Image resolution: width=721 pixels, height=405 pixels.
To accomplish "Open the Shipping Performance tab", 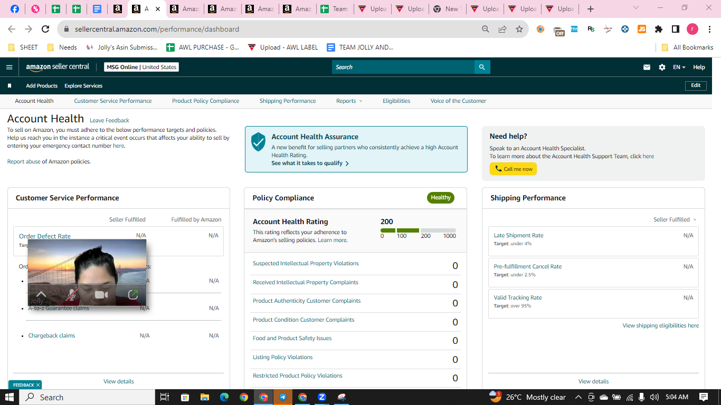I will (288, 101).
